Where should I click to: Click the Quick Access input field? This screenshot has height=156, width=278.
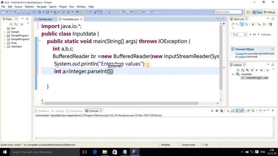point(228,12)
